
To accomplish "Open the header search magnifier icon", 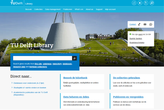I will [152, 3].
